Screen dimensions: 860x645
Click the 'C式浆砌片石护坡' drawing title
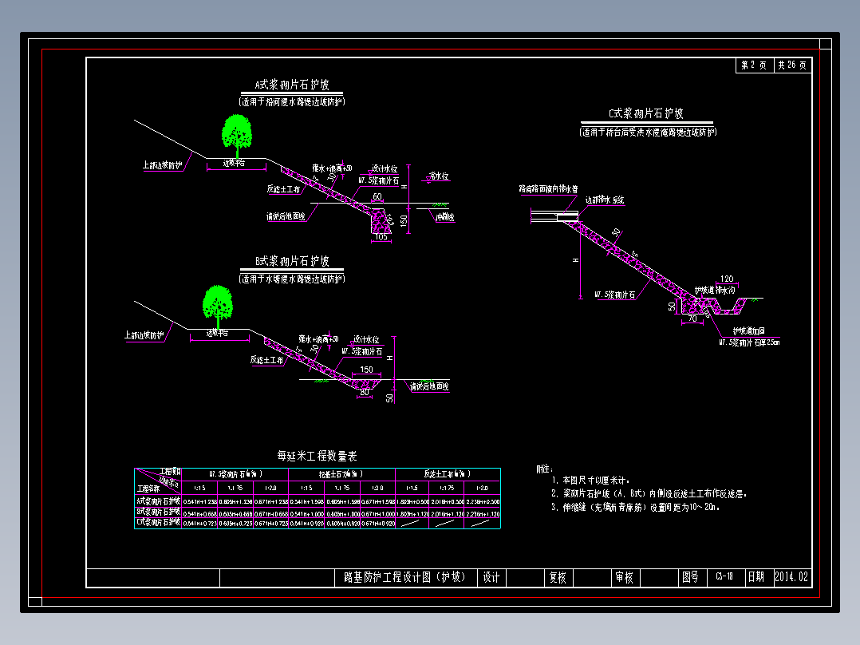click(x=646, y=113)
